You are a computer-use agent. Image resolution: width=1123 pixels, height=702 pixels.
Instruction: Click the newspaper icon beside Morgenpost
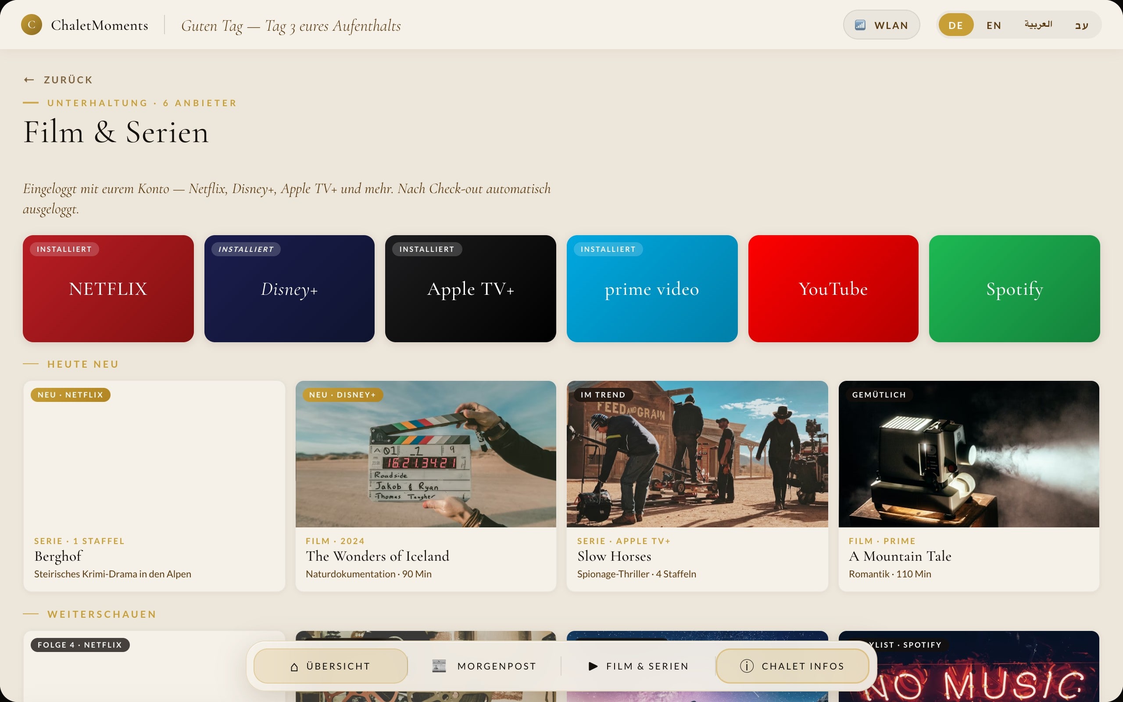pos(439,666)
